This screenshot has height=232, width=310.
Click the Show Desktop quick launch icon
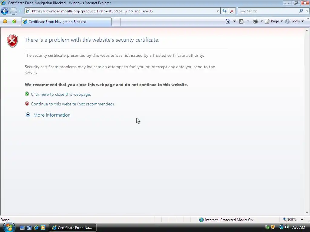pos(22,228)
